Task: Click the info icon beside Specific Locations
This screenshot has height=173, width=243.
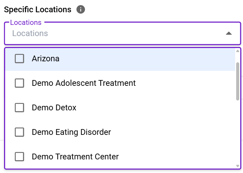Action: pyautogui.click(x=81, y=10)
